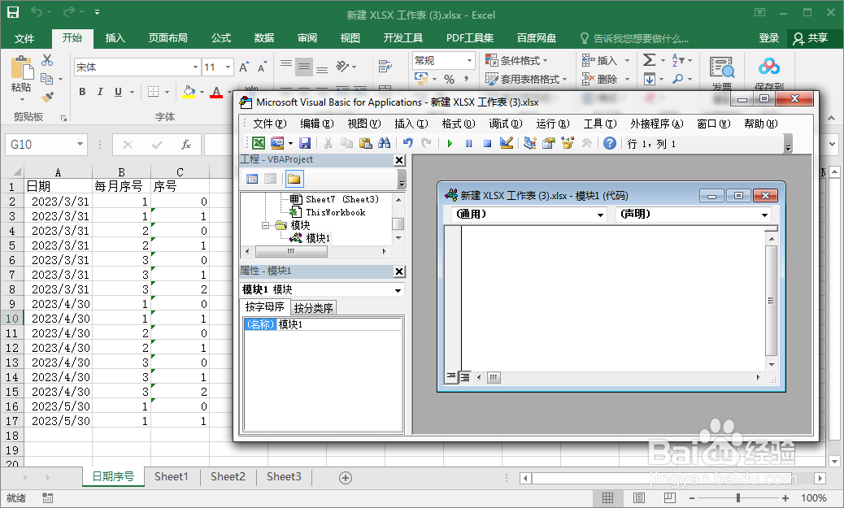The height and width of the screenshot is (508, 844).
Task: Click View Code icon in Project panel
Action: tap(252, 179)
